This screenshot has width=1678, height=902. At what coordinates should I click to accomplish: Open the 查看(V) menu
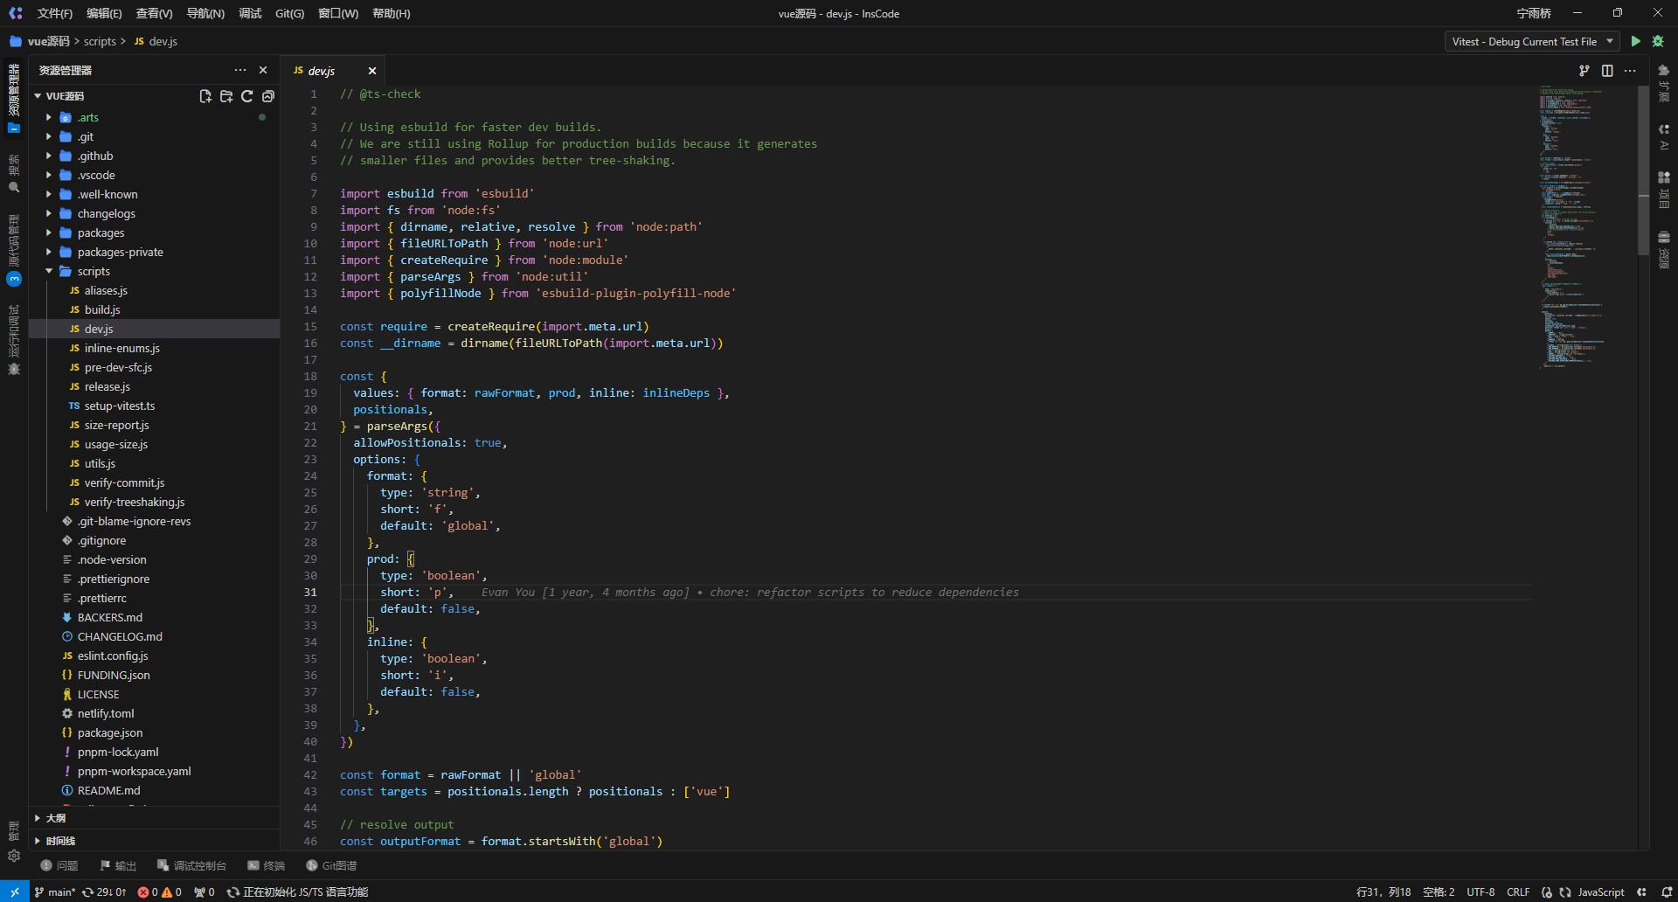(x=154, y=13)
